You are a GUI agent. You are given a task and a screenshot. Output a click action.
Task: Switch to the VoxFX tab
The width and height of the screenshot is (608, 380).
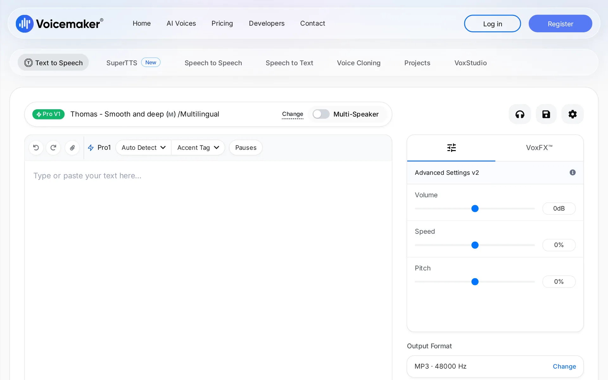(x=539, y=148)
